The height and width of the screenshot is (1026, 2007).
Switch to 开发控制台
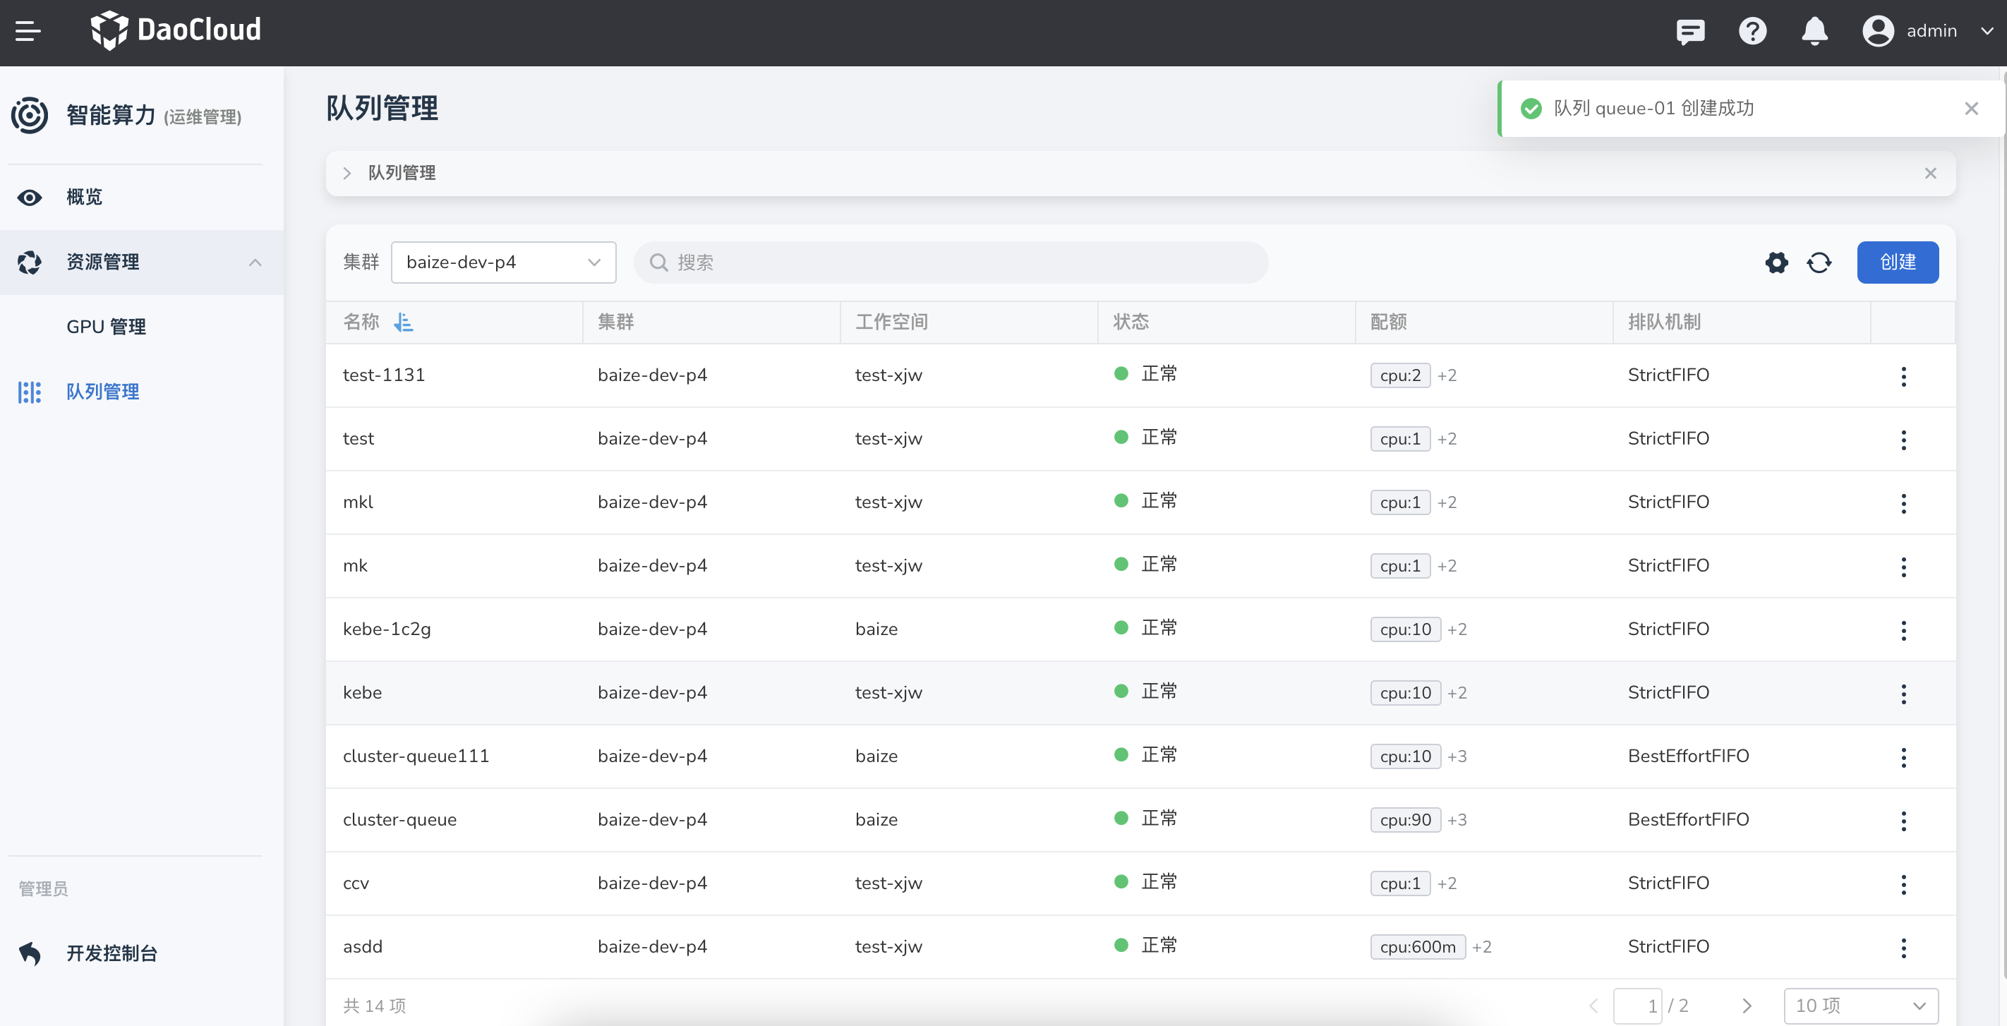coord(111,953)
